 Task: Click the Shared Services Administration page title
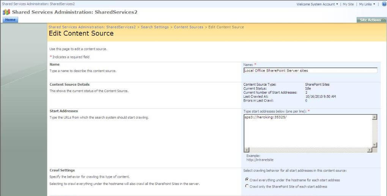point(74,12)
